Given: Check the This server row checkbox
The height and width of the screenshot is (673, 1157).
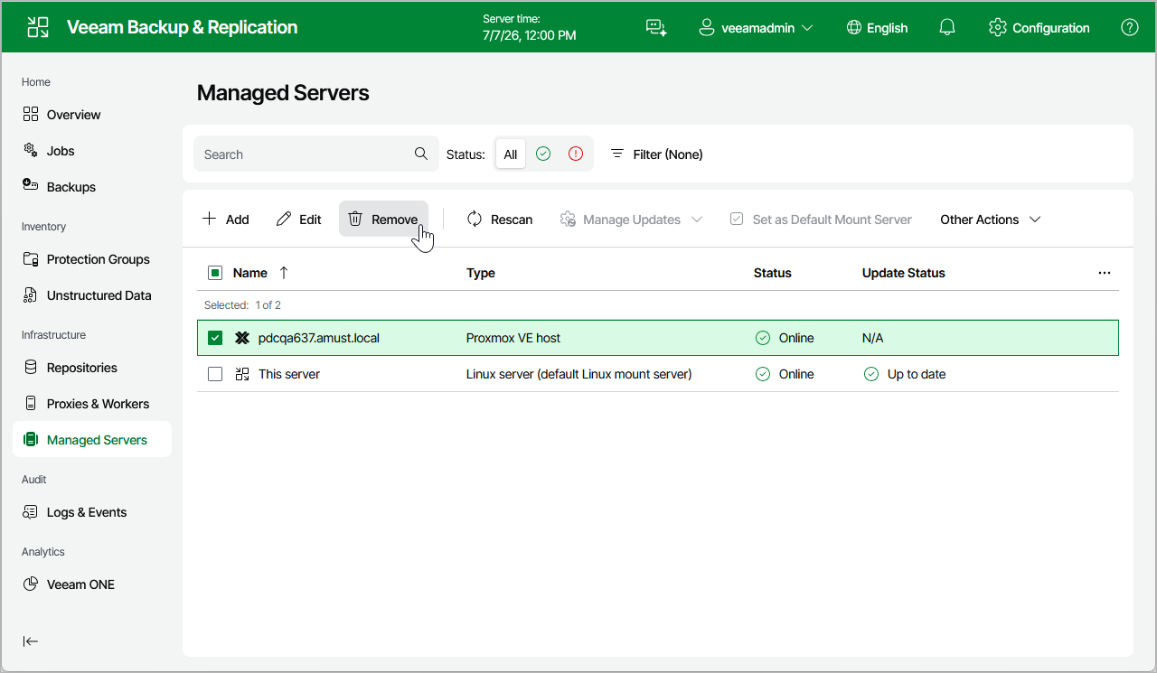Looking at the screenshot, I should coord(215,374).
